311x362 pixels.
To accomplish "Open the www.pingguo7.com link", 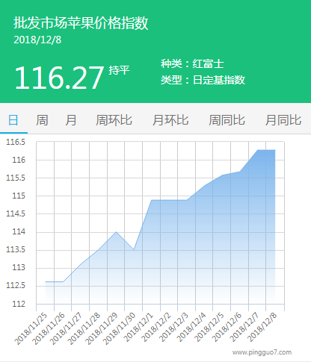I will [262, 352].
